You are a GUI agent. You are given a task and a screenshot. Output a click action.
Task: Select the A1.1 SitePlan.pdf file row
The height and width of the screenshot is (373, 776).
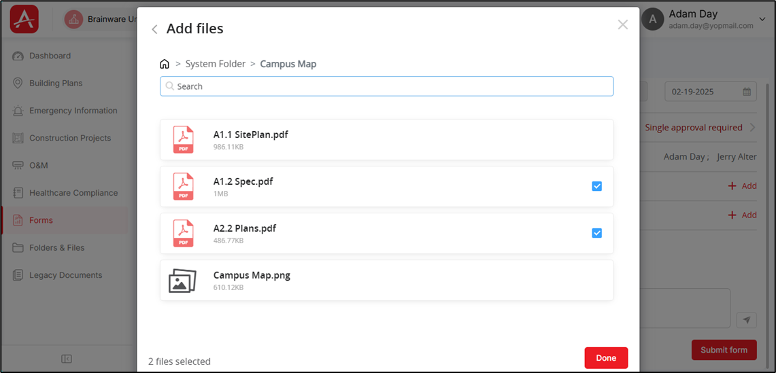(386, 140)
